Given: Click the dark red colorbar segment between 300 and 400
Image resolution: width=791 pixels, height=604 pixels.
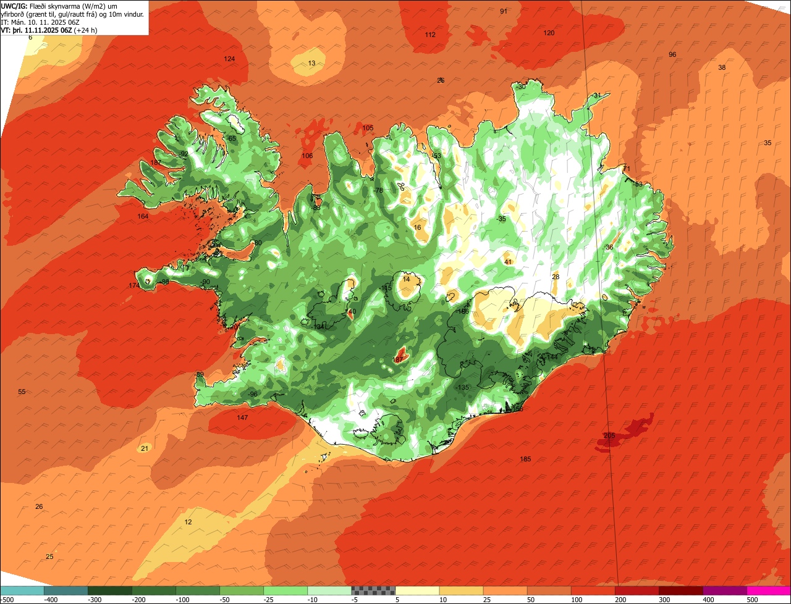Looking at the screenshot, I should tap(681, 590).
